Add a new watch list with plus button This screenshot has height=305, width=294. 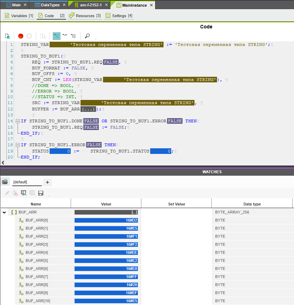tap(47, 182)
